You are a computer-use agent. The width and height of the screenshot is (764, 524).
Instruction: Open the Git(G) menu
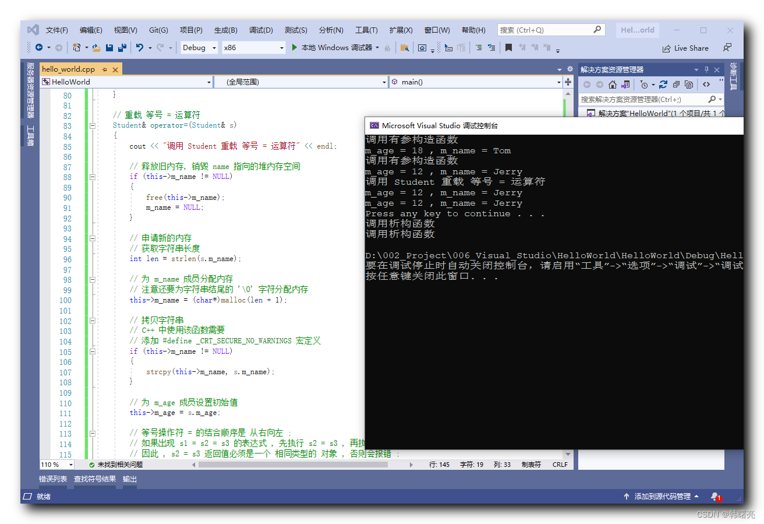click(158, 30)
